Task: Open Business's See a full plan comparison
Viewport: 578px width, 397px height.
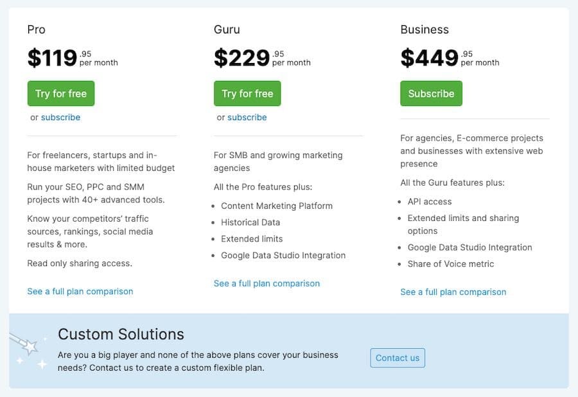Action: [x=453, y=292]
